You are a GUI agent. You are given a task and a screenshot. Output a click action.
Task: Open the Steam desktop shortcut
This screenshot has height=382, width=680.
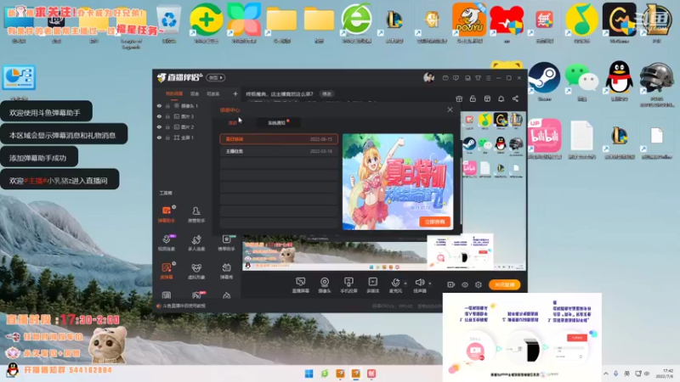[x=544, y=81]
